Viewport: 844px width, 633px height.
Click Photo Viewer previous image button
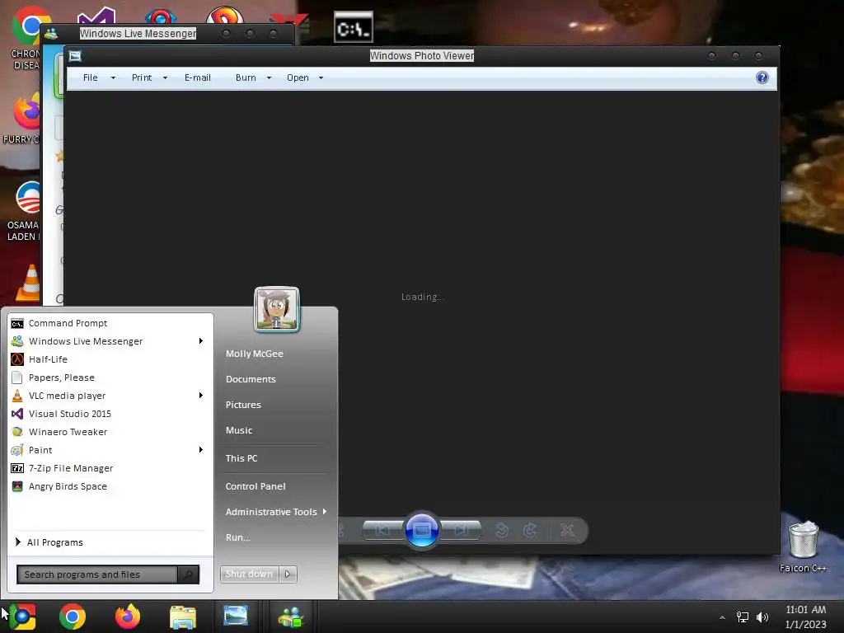point(382,531)
